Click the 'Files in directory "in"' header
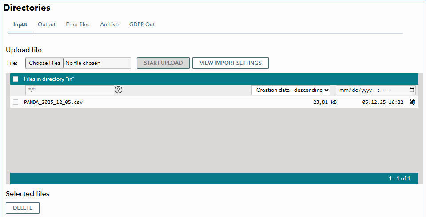The height and width of the screenshot is (217, 426). tap(49, 79)
